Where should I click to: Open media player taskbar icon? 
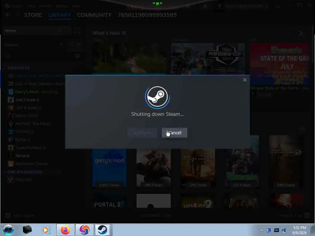(46, 230)
